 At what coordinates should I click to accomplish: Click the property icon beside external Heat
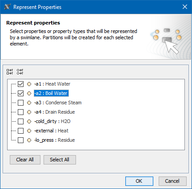click(29, 131)
